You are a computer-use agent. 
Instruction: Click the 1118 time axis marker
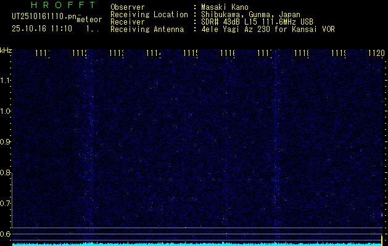point(302,53)
